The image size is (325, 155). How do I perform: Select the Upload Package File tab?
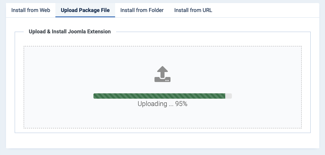[x=85, y=10]
